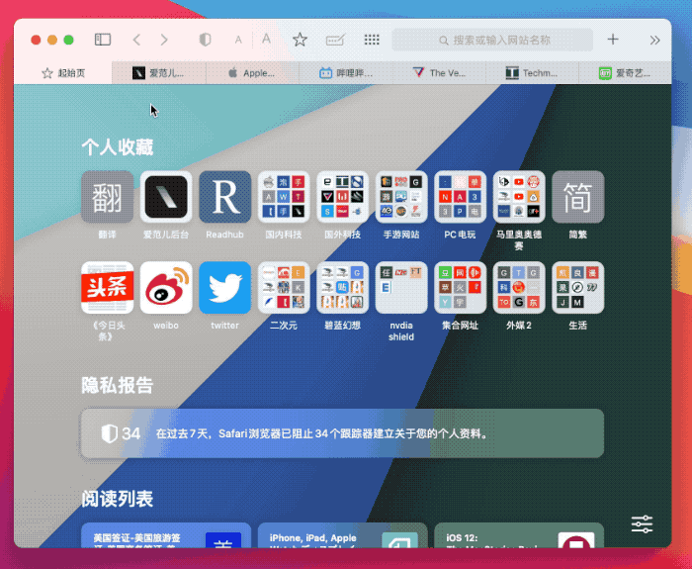Expand the toolbar overflow chevrons
The image size is (692, 569).
click(654, 41)
